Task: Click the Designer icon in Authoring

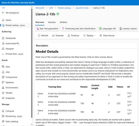Action: [3, 49]
